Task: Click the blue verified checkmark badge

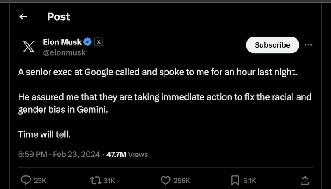Action: [88, 42]
